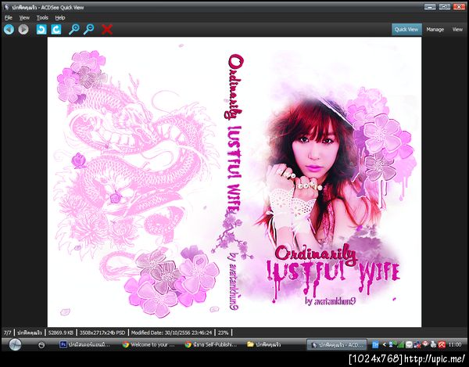This screenshot has width=469, height=367.
Task: Click the 3508x2717x24b PSD dimensions entry
Action: [102, 333]
